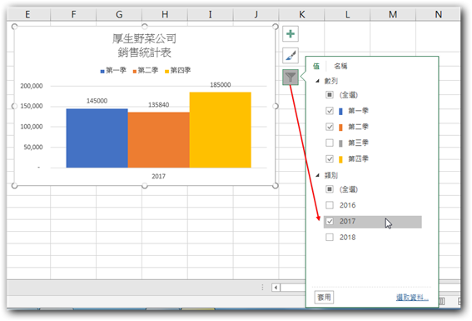This screenshot has height=321, width=472.
Task: Select column header K
Action: tap(301, 14)
